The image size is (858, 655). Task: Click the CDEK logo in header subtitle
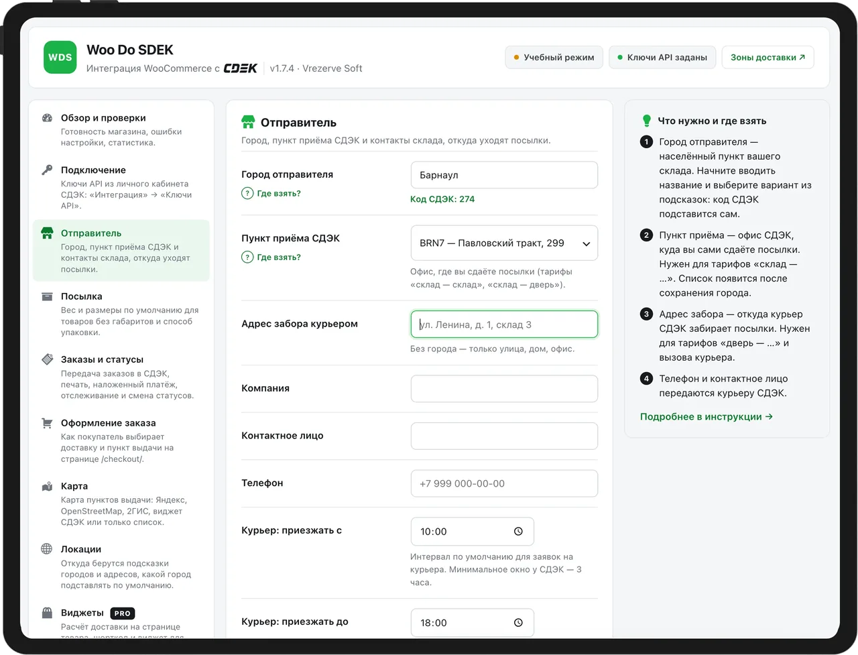click(241, 68)
